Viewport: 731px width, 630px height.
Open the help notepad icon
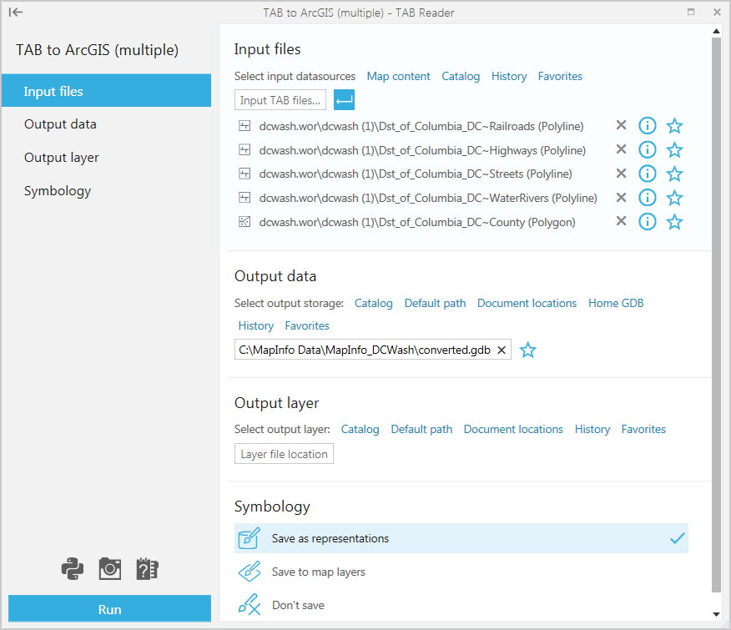click(x=148, y=569)
